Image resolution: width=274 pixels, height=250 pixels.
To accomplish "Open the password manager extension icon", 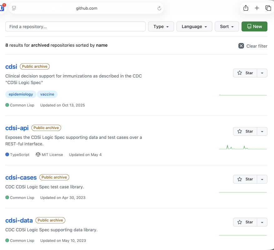I will pyautogui.click(x=2, y=8).
